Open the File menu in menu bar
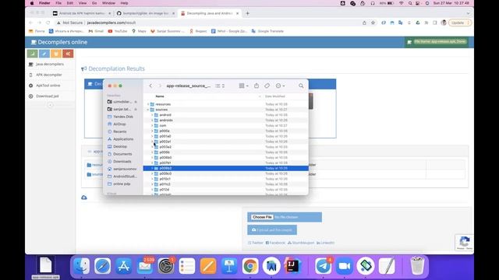The height and width of the screenshot is (280, 499). point(58,3)
